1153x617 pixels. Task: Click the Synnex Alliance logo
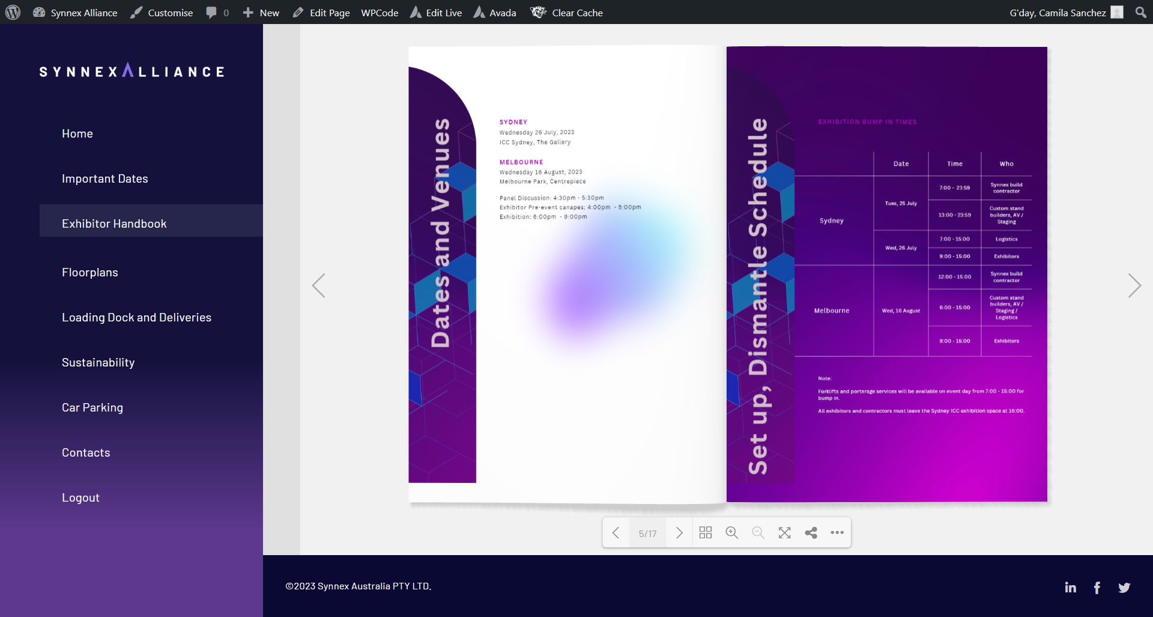(x=132, y=70)
